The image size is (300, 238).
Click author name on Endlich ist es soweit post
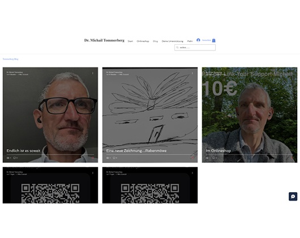click(x=15, y=72)
